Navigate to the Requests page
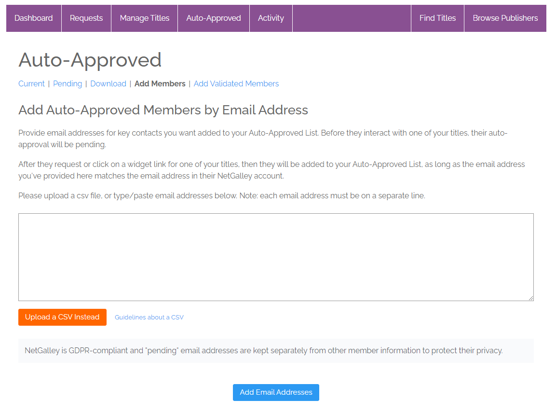The height and width of the screenshot is (414, 556). point(86,18)
